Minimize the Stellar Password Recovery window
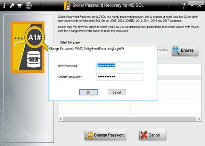The height and width of the screenshot is (146, 205). click(x=192, y=5)
